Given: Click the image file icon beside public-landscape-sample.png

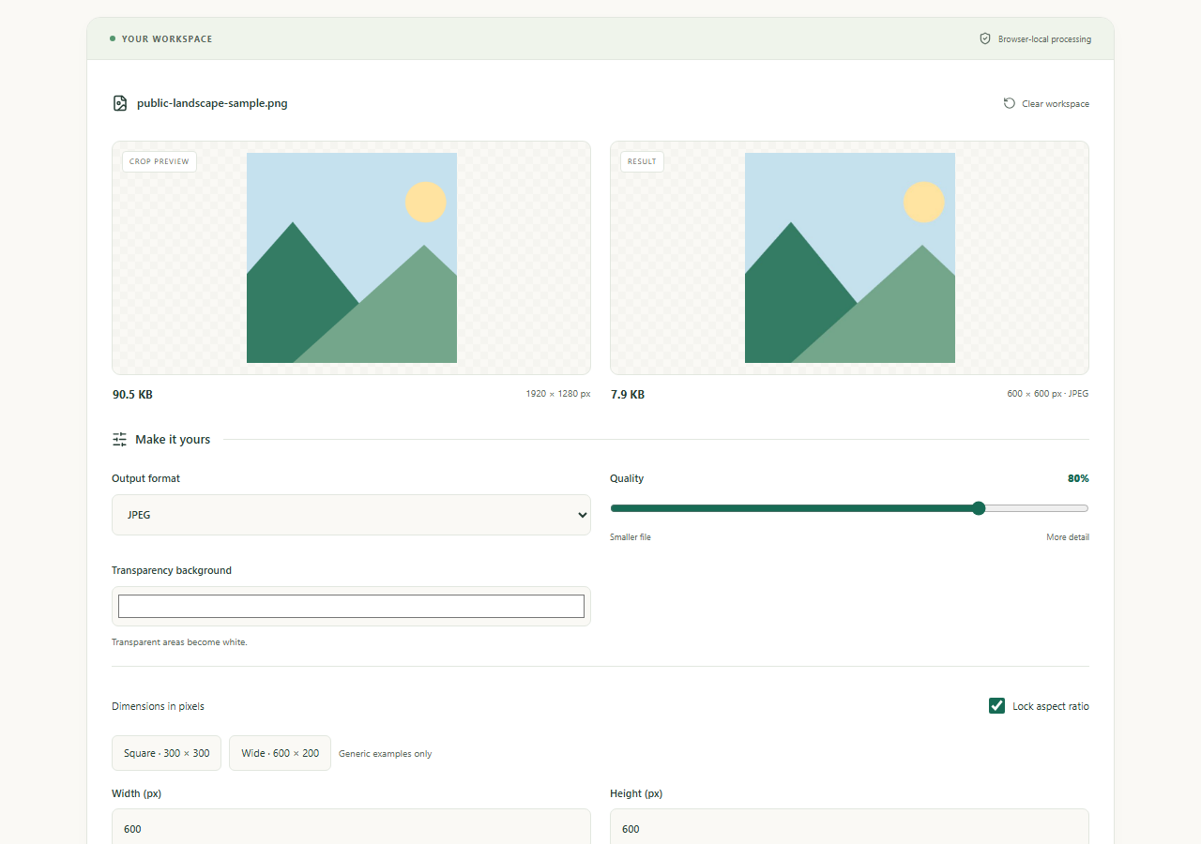Looking at the screenshot, I should click(x=120, y=103).
